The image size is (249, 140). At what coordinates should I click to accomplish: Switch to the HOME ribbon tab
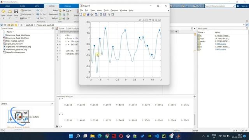pyautogui.click(x=7, y=6)
